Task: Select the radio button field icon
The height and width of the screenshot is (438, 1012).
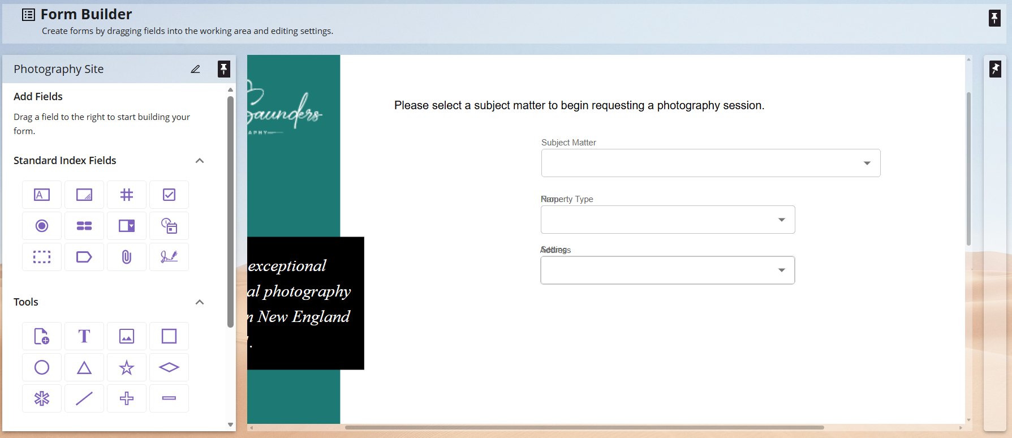Action: [x=42, y=226]
